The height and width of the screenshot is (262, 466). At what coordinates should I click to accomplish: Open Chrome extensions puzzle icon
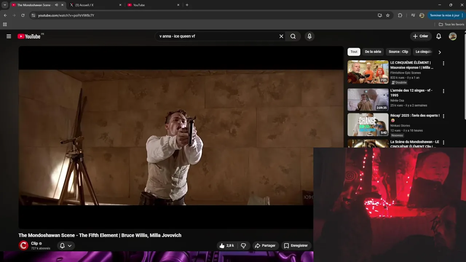[400, 15]
